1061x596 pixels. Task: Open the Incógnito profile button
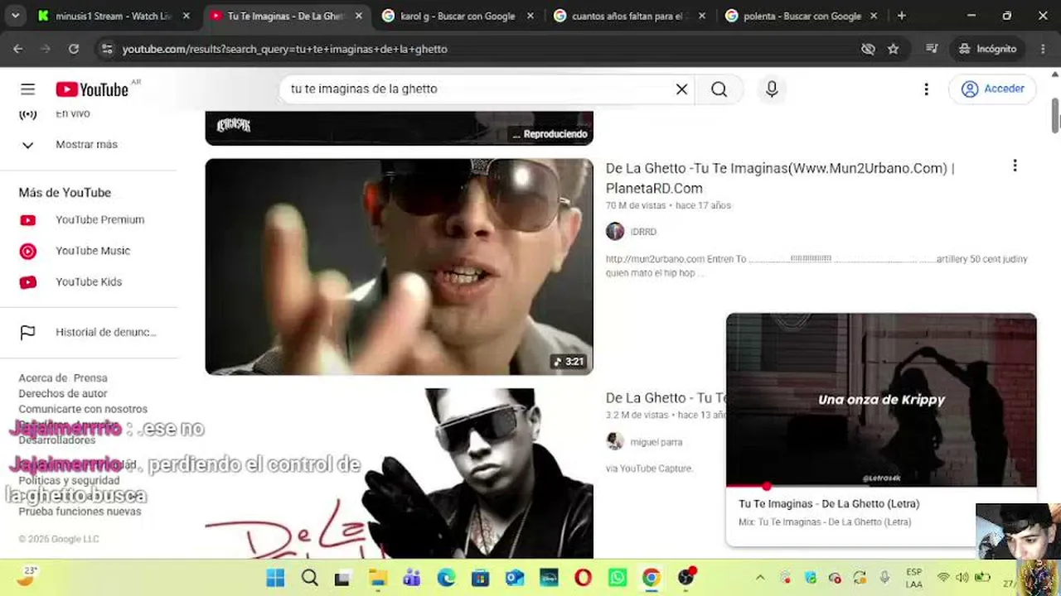[x=987, y=49]
